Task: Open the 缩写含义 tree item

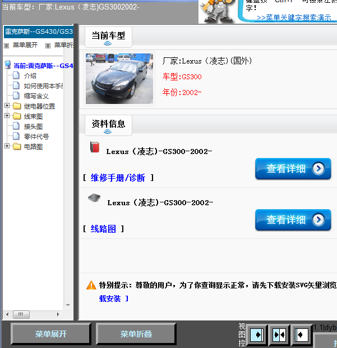Action: (x=36, y=96)
